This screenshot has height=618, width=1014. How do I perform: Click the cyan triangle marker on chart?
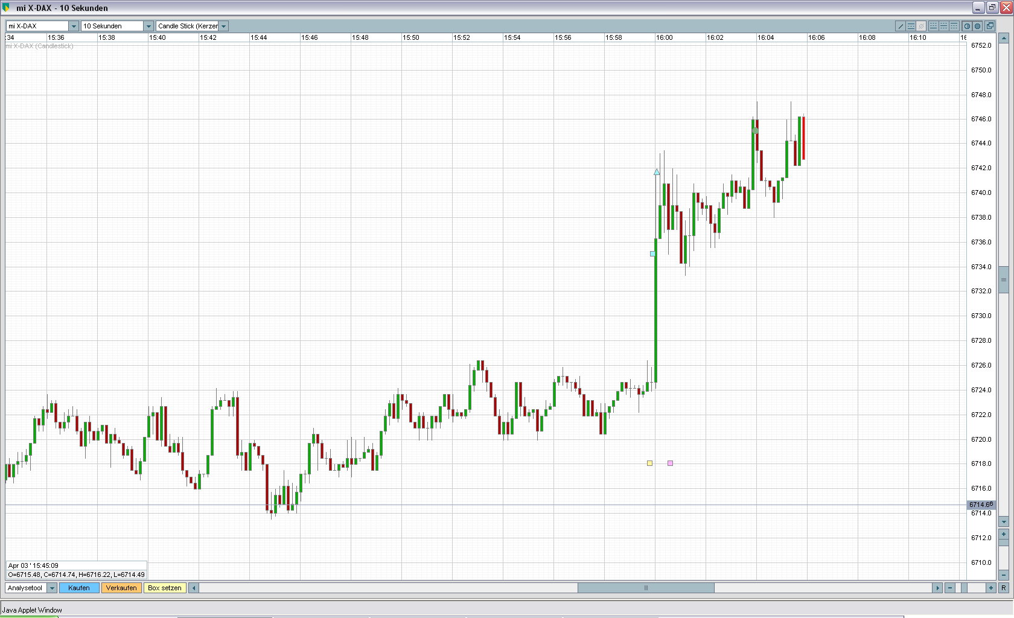[x=657, y=172]
